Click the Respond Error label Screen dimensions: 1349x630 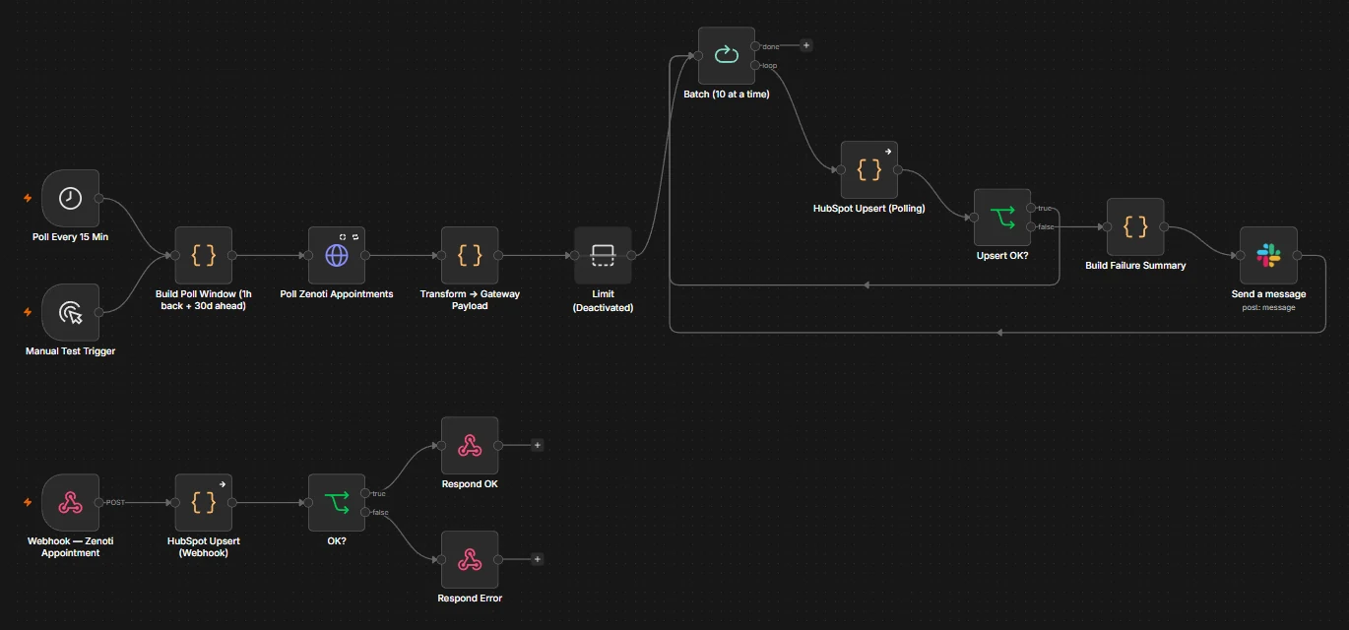pyautogui.click(x=470, y=598)
